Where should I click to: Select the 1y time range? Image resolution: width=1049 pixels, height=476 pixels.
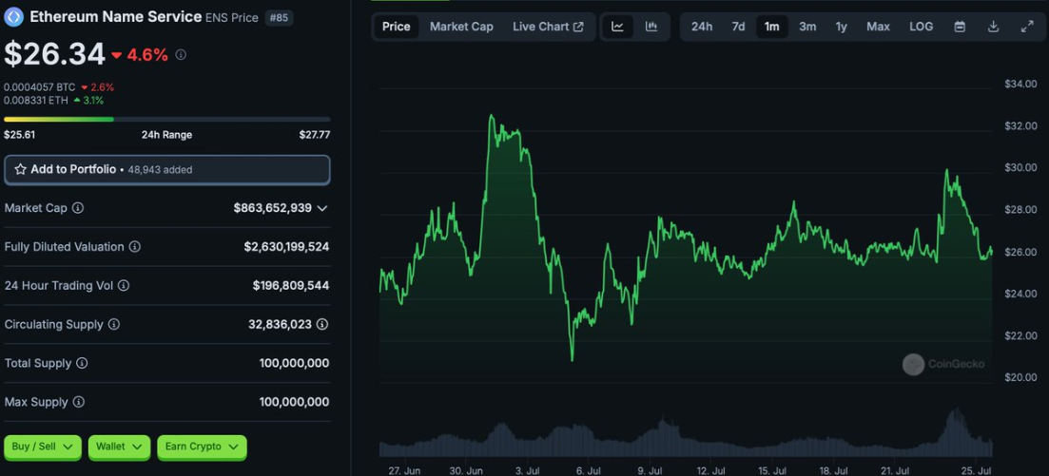tap(841, 27)
